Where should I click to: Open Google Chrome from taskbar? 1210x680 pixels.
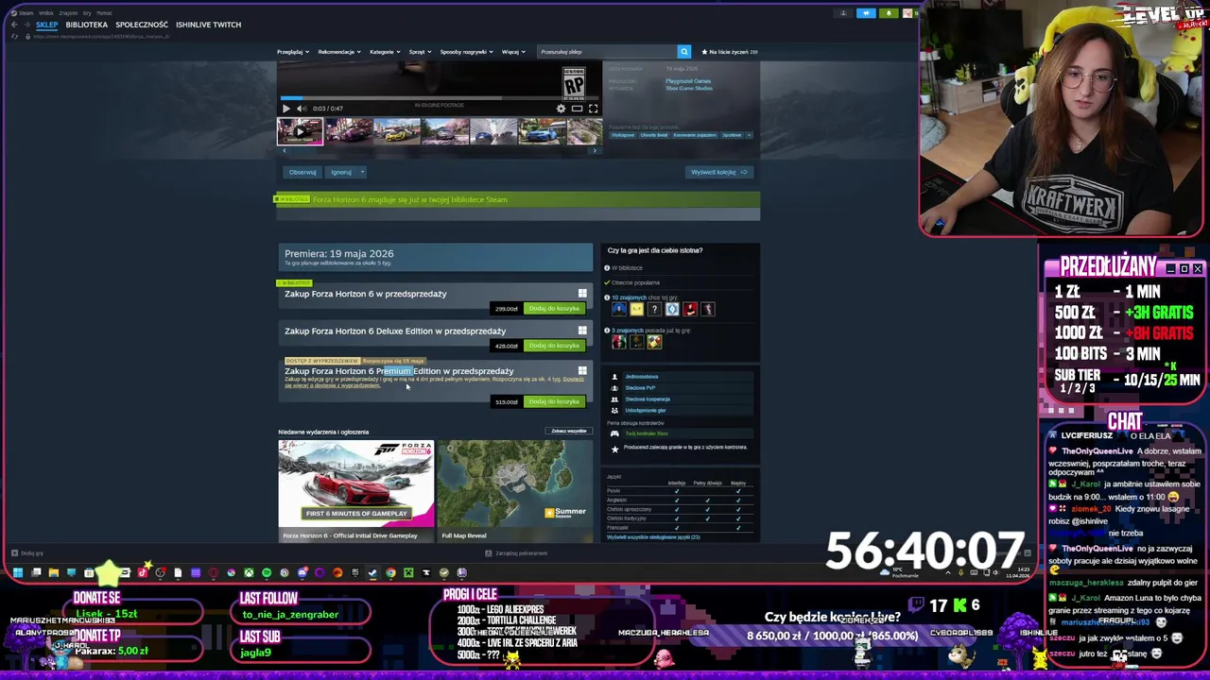tap(390, 572)
